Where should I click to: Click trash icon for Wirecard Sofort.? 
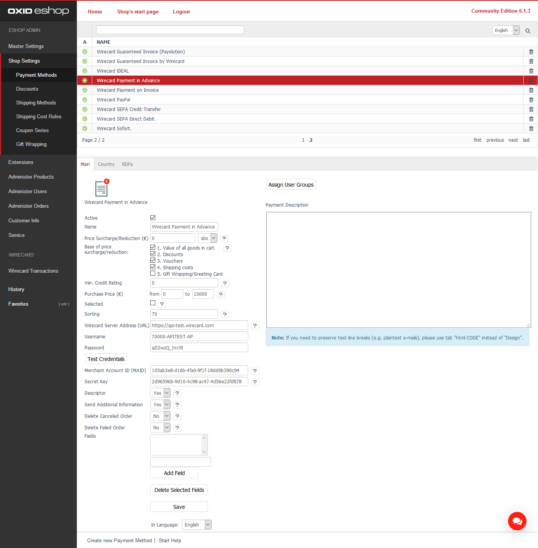[531, 129]
